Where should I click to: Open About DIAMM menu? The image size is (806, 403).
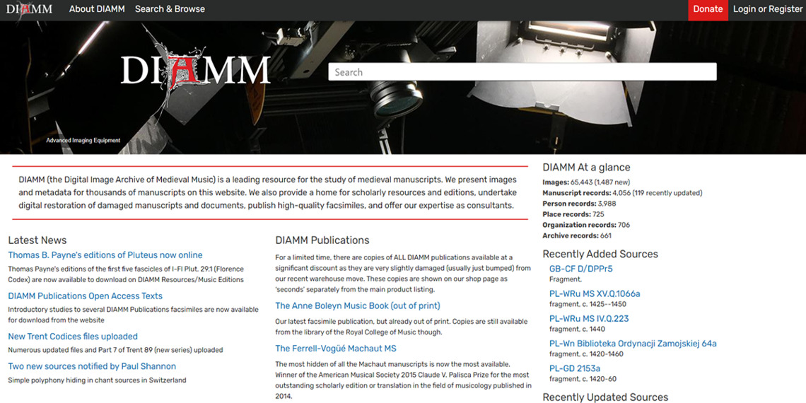point(97,9)
